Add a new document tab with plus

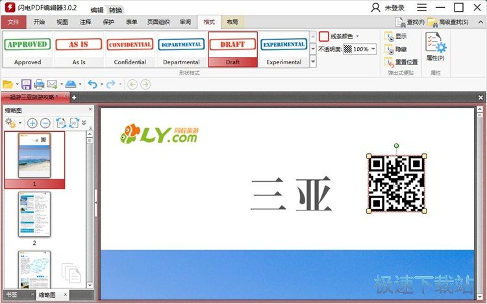pos(74,97)
